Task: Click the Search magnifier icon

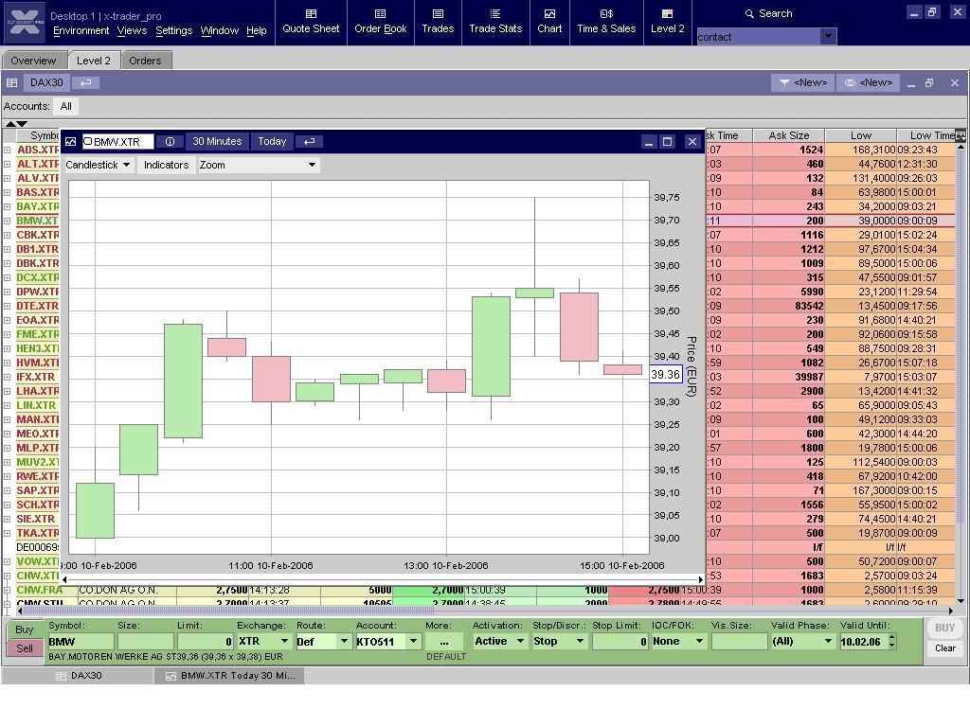Action: [x=749, y=13]
